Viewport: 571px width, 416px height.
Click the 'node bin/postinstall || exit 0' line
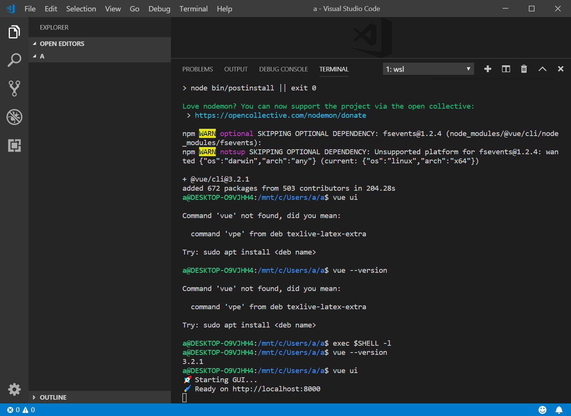click(249, 88)
